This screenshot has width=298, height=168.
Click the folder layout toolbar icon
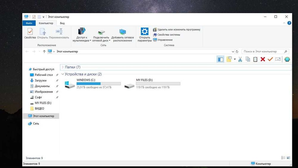click(229, 59)
